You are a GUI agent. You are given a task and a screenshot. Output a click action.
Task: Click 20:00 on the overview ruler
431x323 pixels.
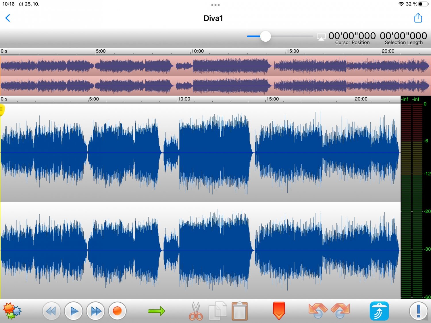[x=388, y=51]
